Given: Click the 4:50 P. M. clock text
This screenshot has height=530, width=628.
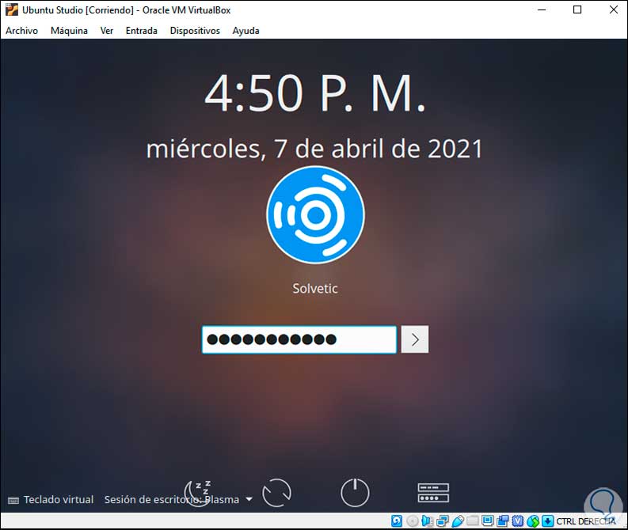Looking at the screenshot, I should pos(315,93).
